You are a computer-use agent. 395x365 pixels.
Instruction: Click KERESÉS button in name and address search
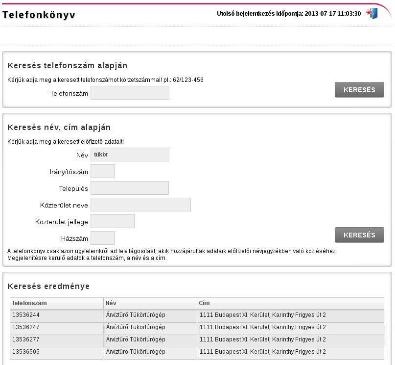[359, 235]
